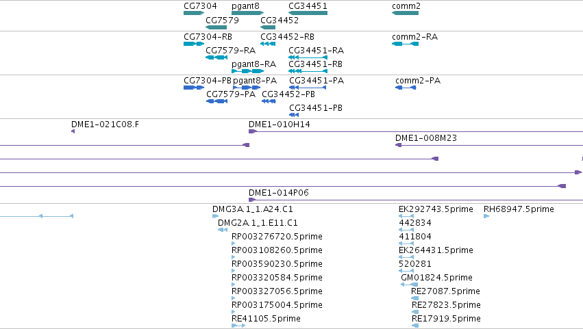
Task: Select the DME1-021C08.F clone feature
Action: click(x=73, y=131)
